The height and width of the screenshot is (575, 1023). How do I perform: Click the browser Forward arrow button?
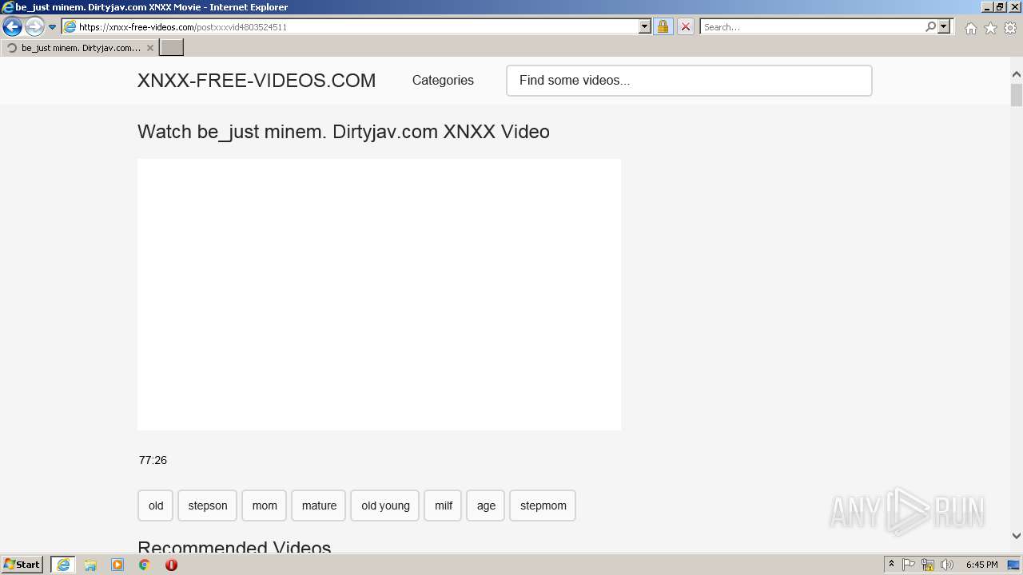tap(34, 26)
